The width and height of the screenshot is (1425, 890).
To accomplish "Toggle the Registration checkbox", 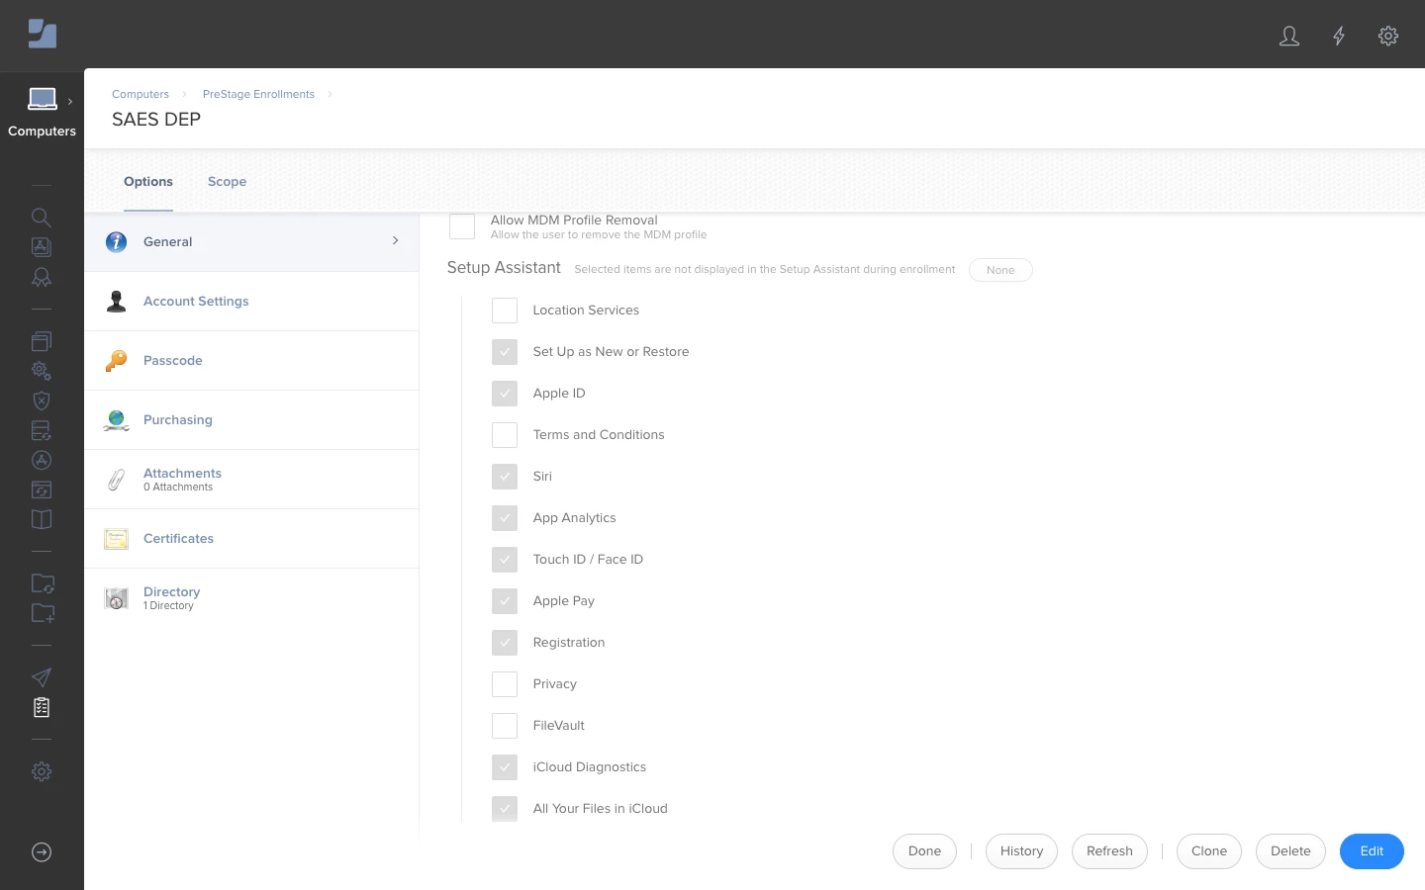I will pos(505,643).
